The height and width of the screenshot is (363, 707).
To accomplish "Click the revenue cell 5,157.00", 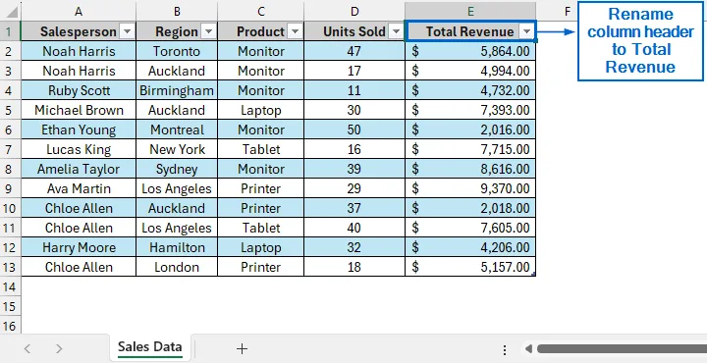I will coord(470,267).
